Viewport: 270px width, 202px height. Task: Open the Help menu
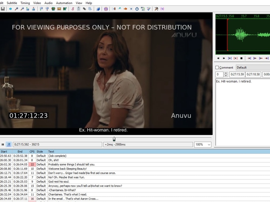tap(89, 3)
